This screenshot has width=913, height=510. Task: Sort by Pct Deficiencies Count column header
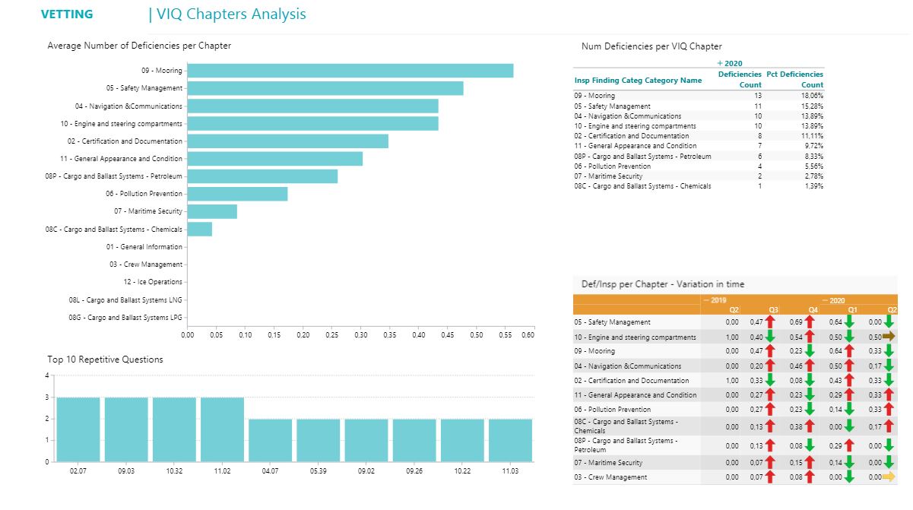tap(794, 79)
